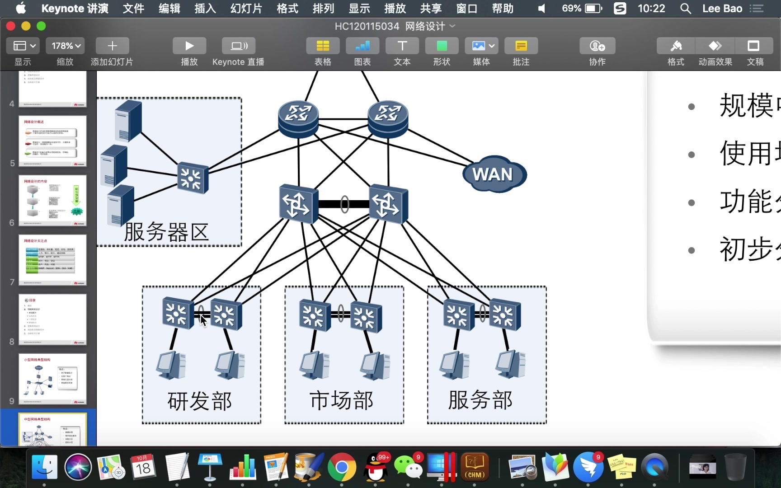Image resolution: width=781 pixels, height=488 pixels.
Task: Open the 显示 view options dropdown
Action: [x=23, y=45]
